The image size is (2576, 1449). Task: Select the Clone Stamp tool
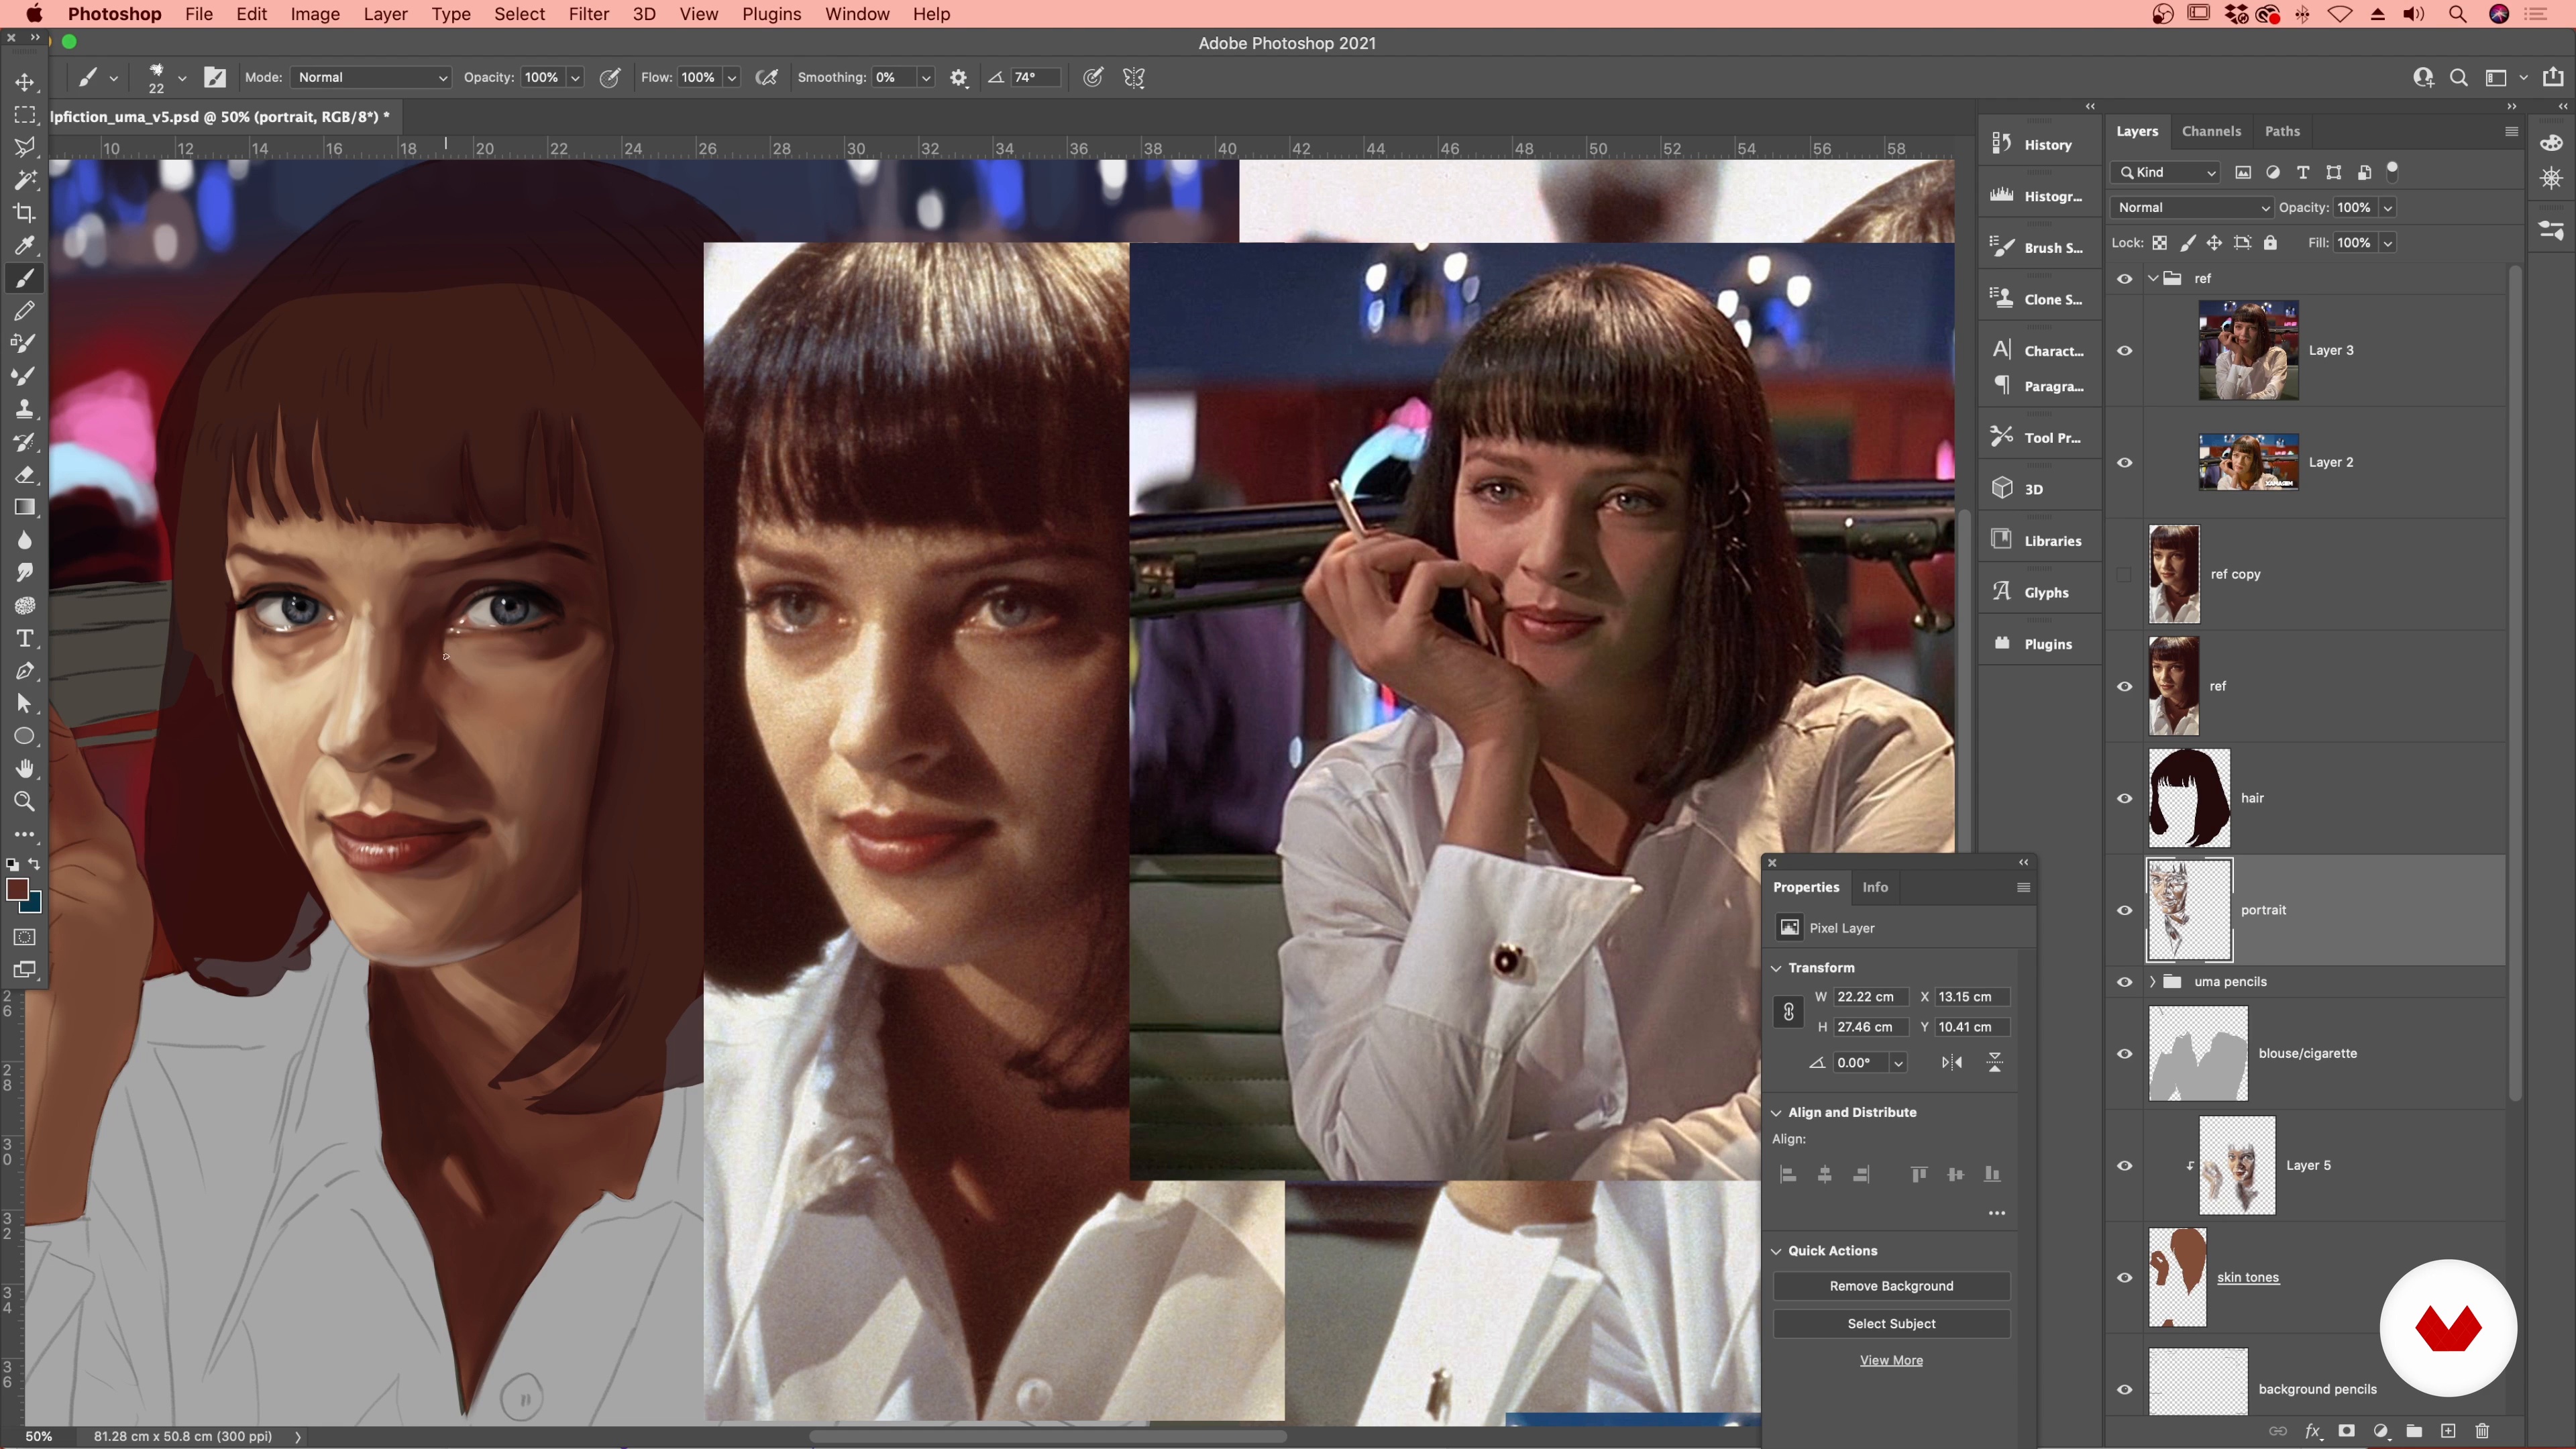(x=24, y=408)
